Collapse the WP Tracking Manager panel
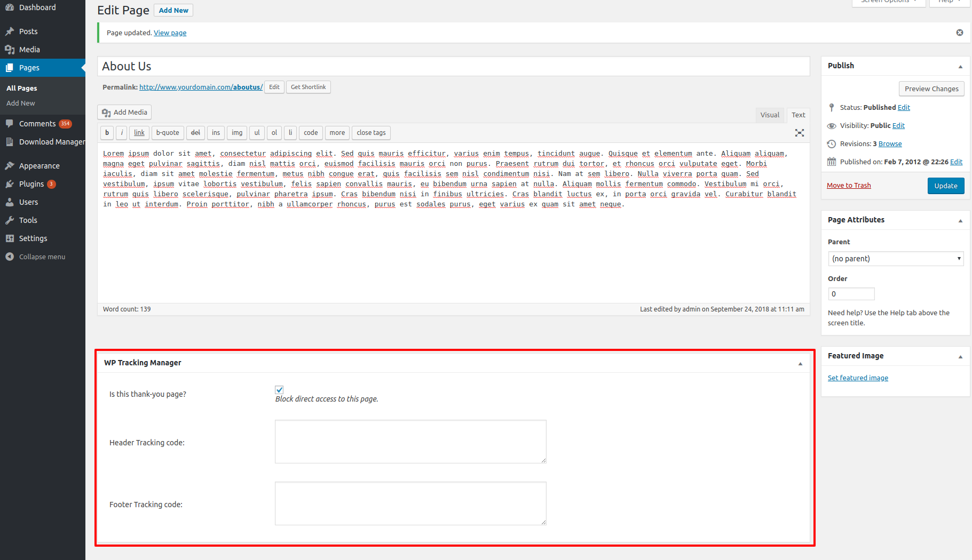 (x=800, y=364)
